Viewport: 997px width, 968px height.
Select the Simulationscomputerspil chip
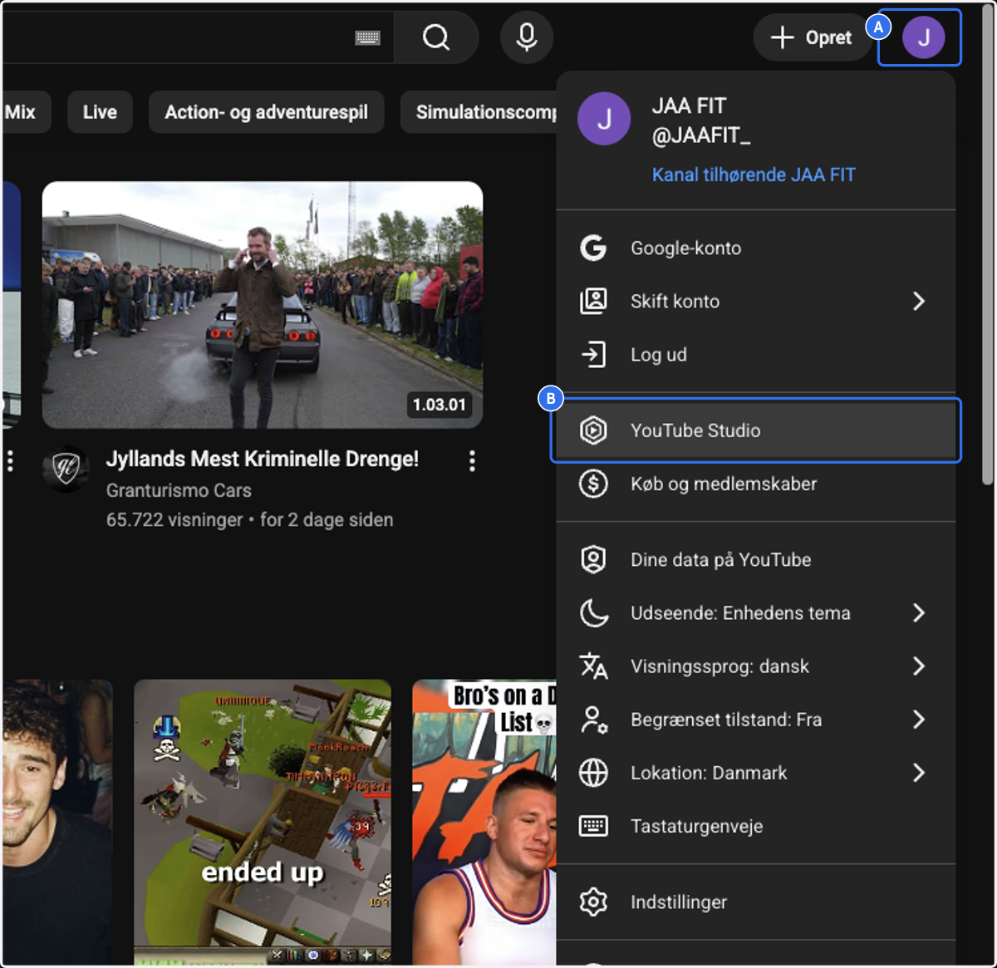tap(479, 112)
